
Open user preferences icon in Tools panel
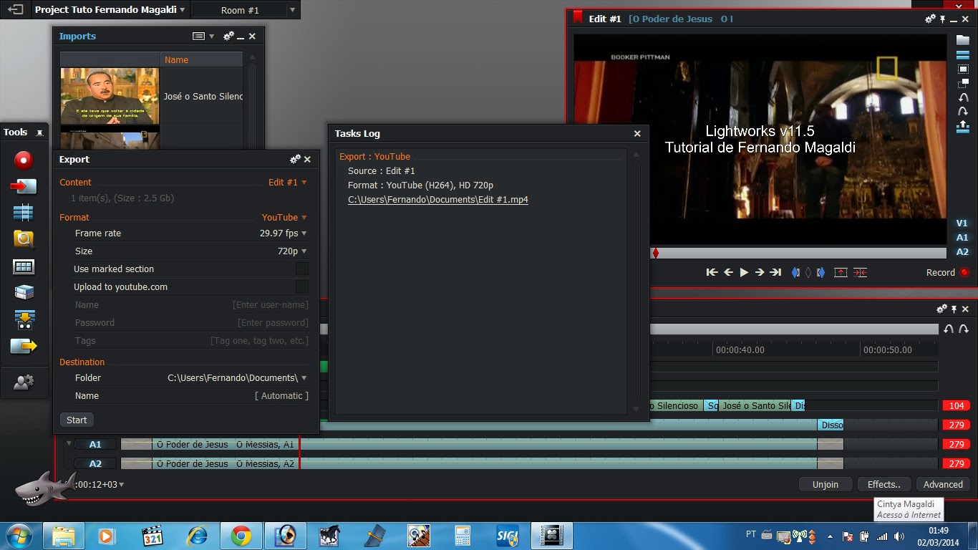(24, 382)
